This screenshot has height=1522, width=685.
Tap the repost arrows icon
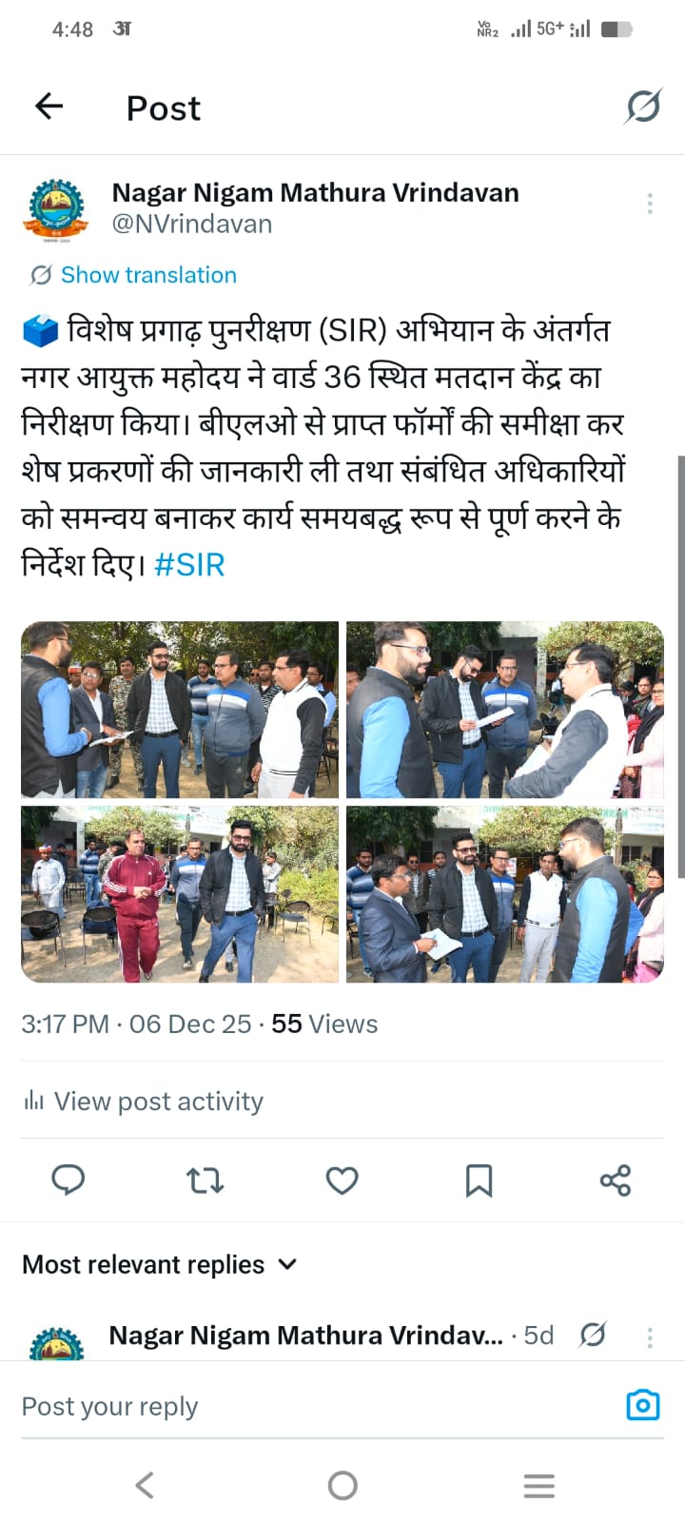coord(205,1181)
